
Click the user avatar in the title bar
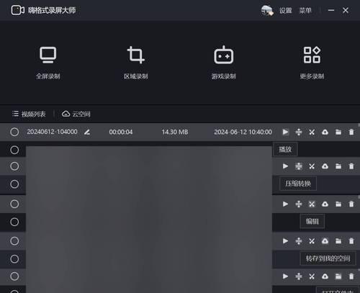(267, 10)
